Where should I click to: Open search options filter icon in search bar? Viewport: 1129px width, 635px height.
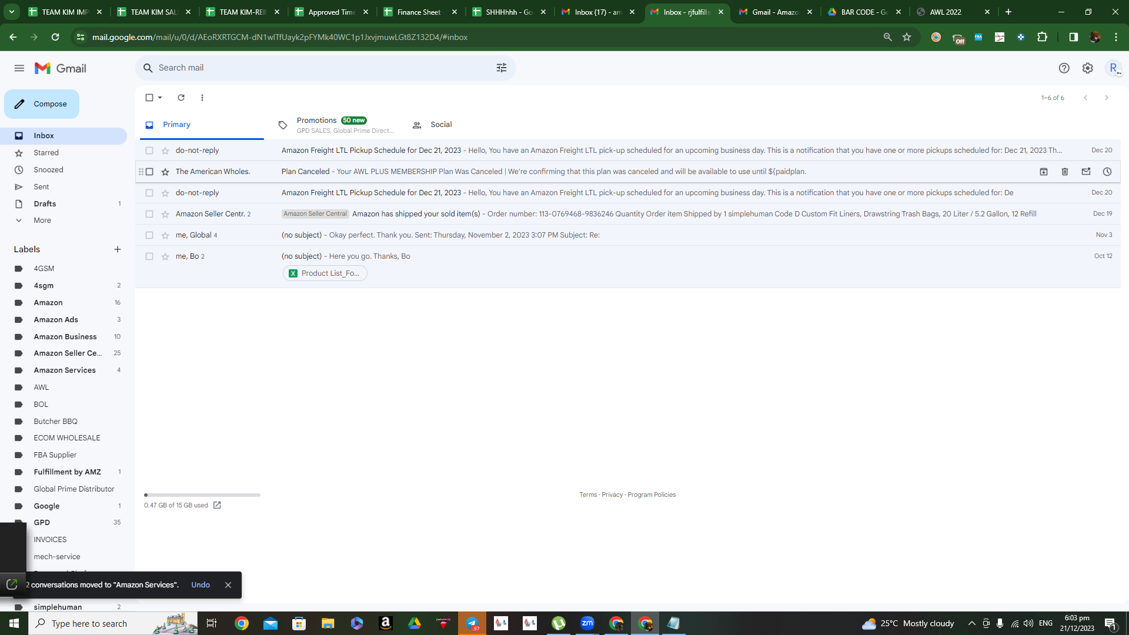[502, 68]
